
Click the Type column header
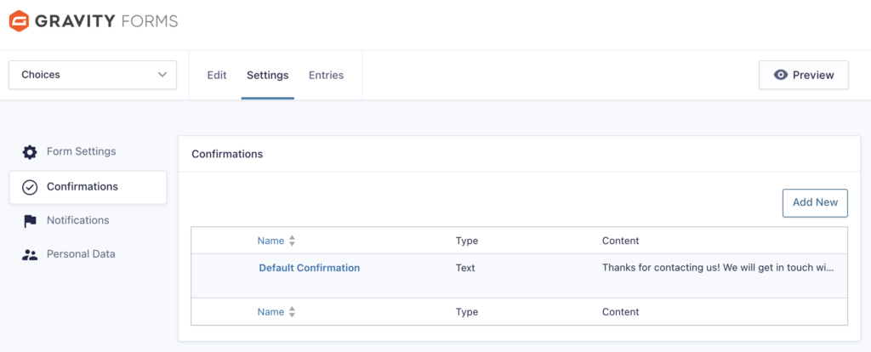click(x=467, y=241)
